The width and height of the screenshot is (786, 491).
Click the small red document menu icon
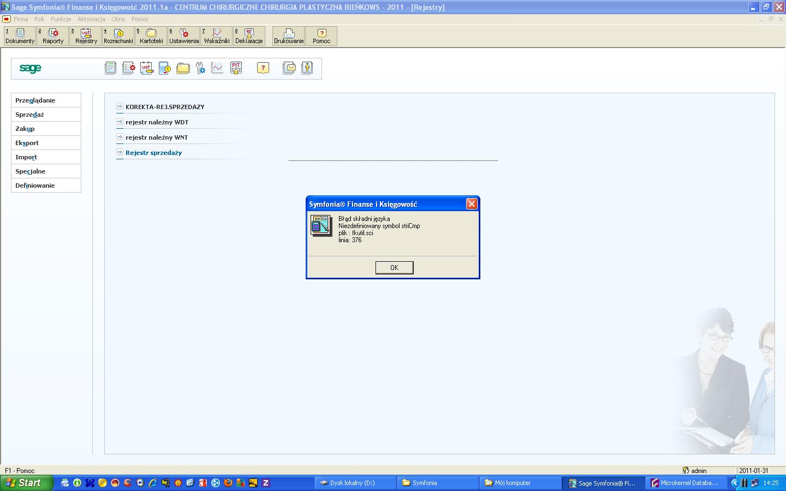tap(6, 19)
